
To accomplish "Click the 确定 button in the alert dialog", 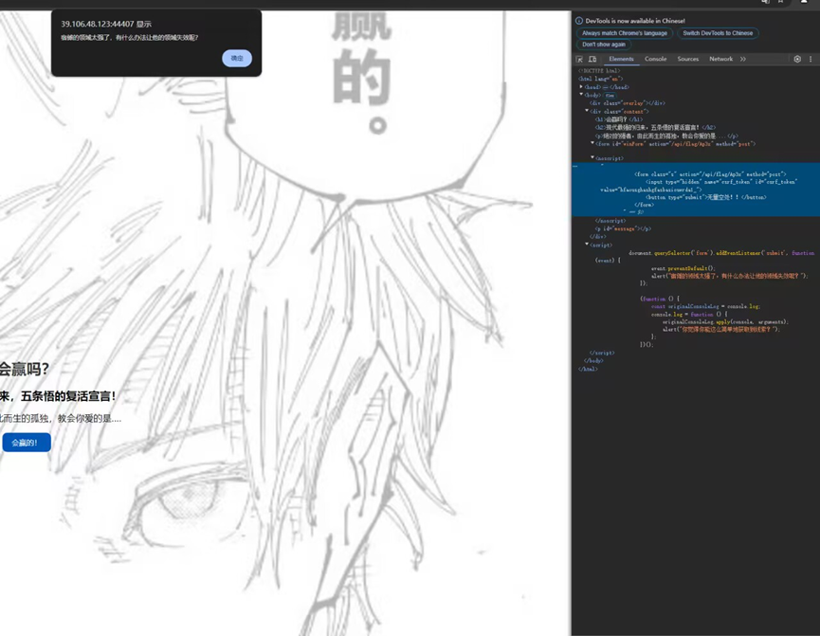I will click(237, 58).
